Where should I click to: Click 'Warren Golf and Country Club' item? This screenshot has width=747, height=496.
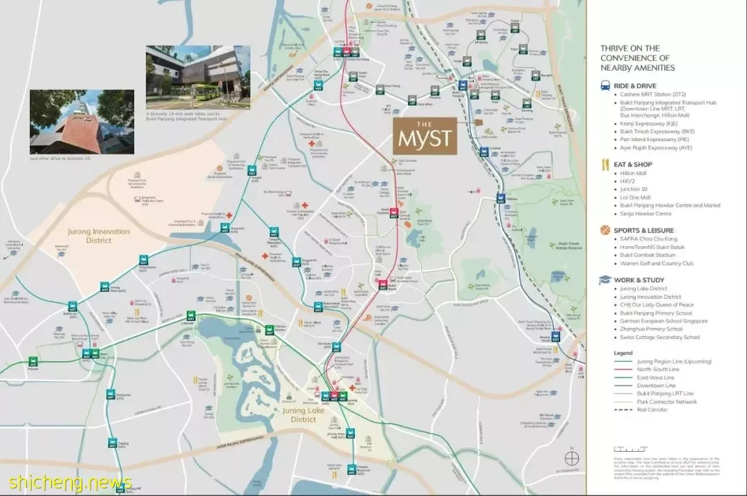point(656,264)
